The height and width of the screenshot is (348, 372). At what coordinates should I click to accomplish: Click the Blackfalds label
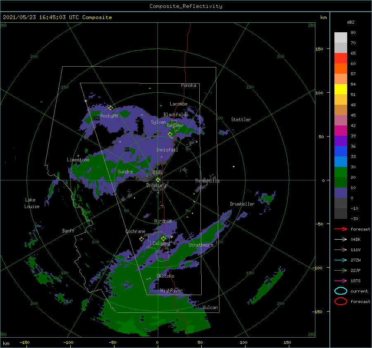(x=176, y=115)
